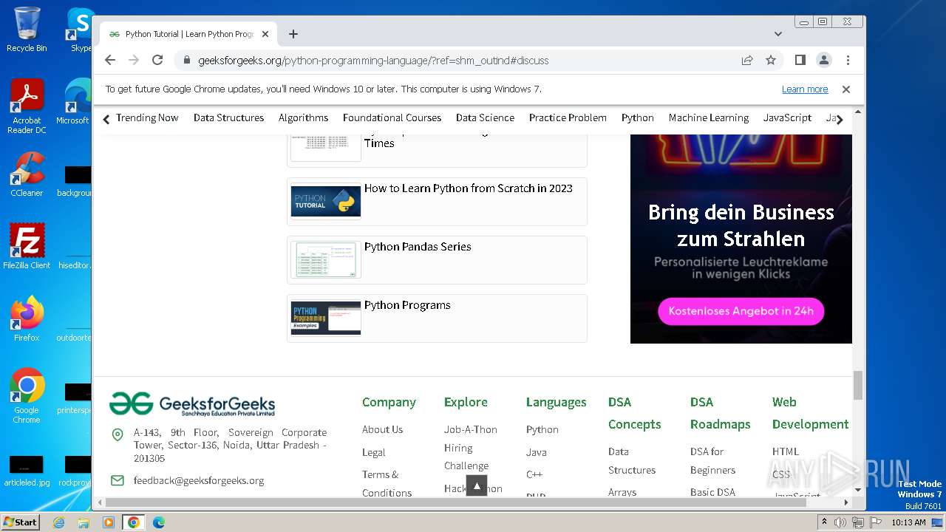Open the tab search chevron
946x532 pixels.
click(778, 34)
